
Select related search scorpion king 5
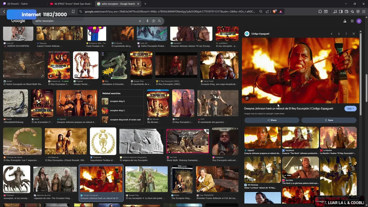tap(122, 110)
